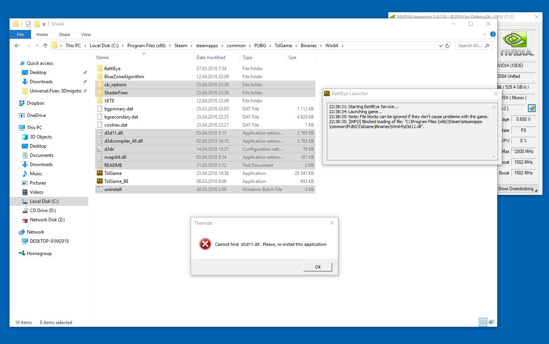Click the d3d11.dll file icon

click(100, 133)
